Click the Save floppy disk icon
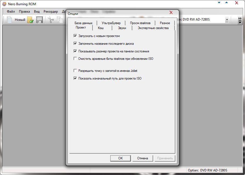This screenshot has height=175, width=245. [x=40, y=20]
